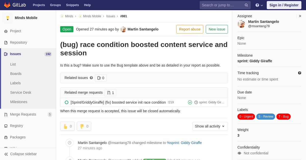Click Minds group icon in breadcrumb
306x160 pixels.
click(62, 16)
